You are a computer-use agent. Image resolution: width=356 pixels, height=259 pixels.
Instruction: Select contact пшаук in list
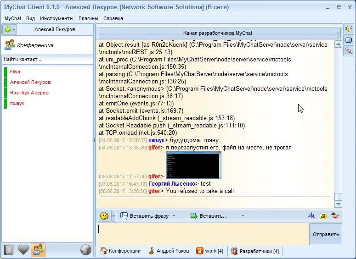pyautogui.click(x=17, y=103)
